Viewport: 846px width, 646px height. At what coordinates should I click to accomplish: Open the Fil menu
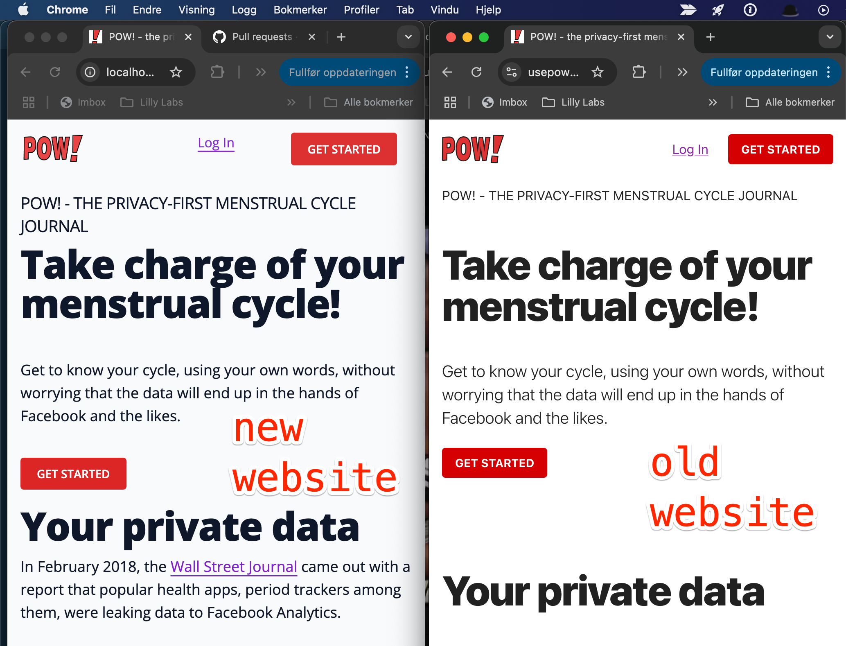(x=110, y=9)
